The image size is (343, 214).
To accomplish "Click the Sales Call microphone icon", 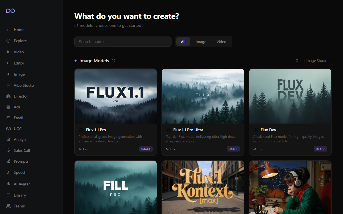I will tap(8, 150).
